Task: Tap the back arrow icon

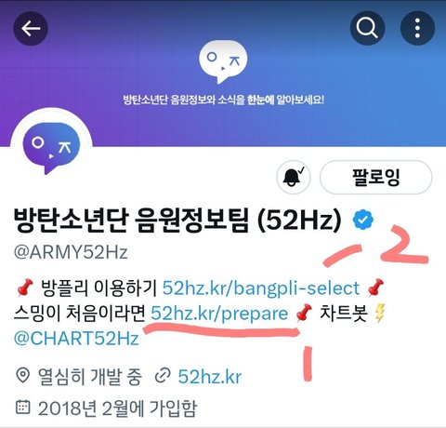Action: tap(31, 28)
